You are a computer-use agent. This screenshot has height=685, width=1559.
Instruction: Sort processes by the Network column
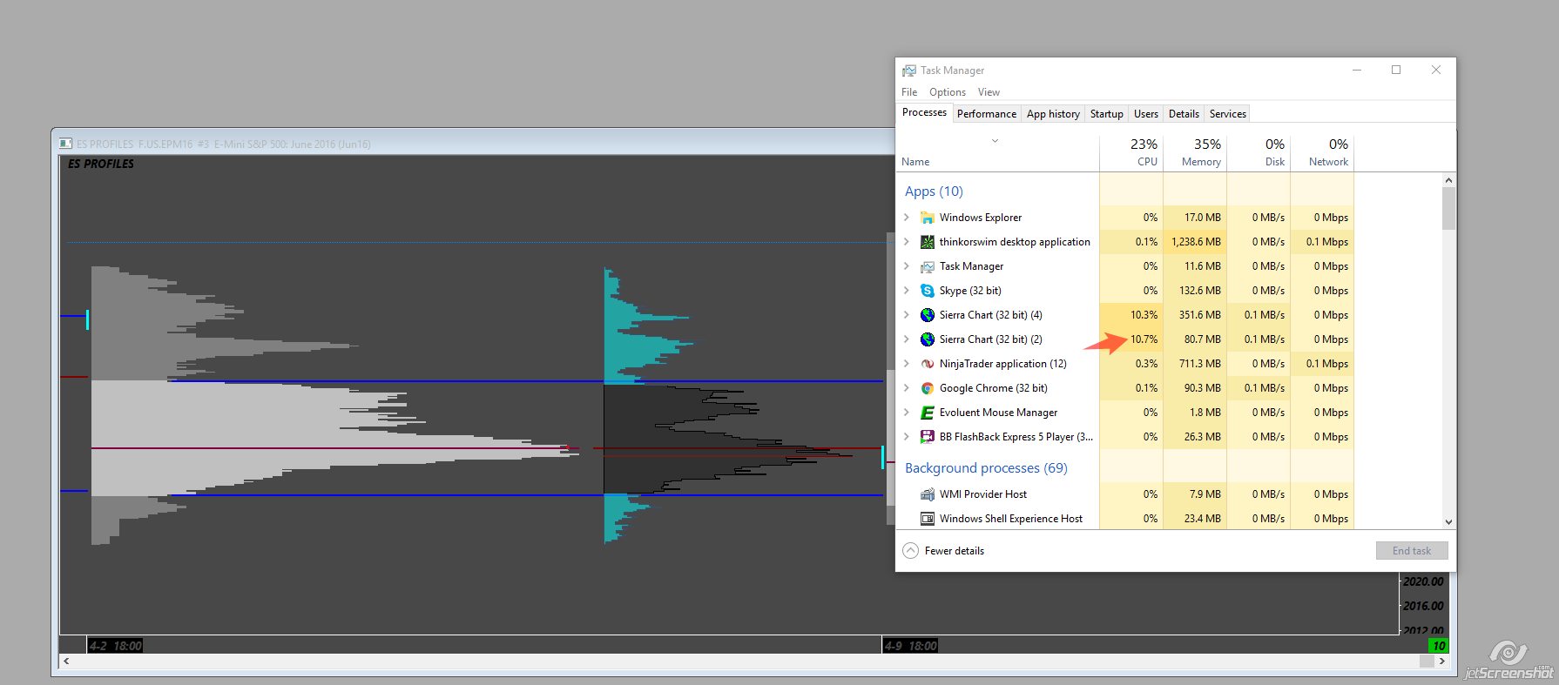[x=1322, y=151]
